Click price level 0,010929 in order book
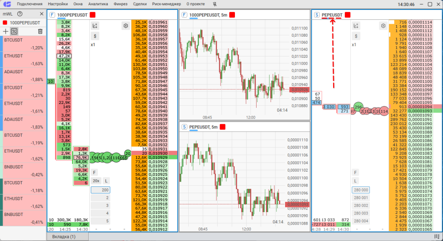443x241 pixels. pyautogui.click(x=158, y=157)
